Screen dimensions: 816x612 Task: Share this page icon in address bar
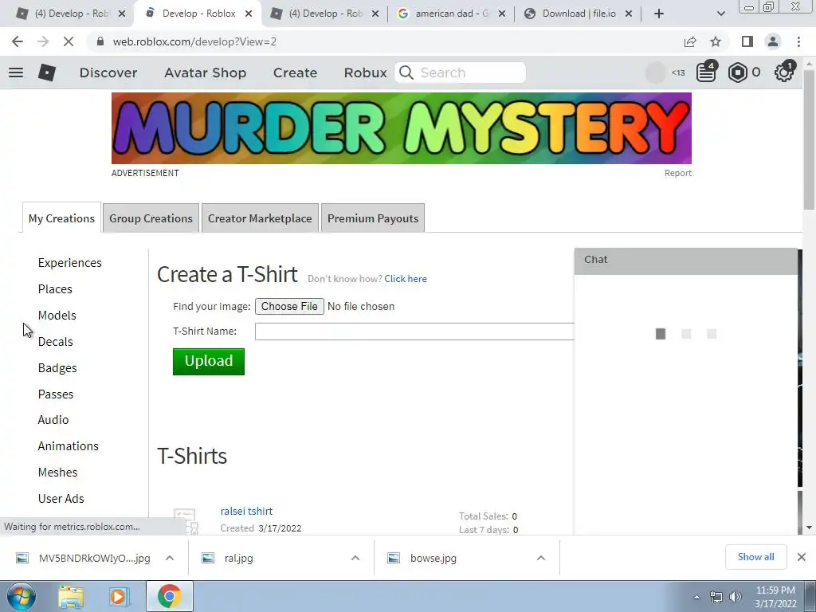pos(690,41)
